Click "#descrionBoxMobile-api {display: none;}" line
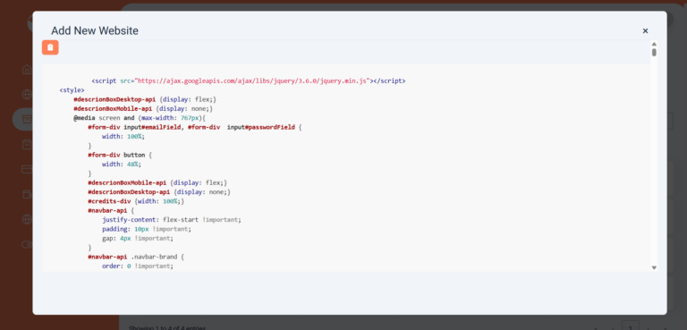The height and width of the screenshot is (330, 687). point(143,109)
